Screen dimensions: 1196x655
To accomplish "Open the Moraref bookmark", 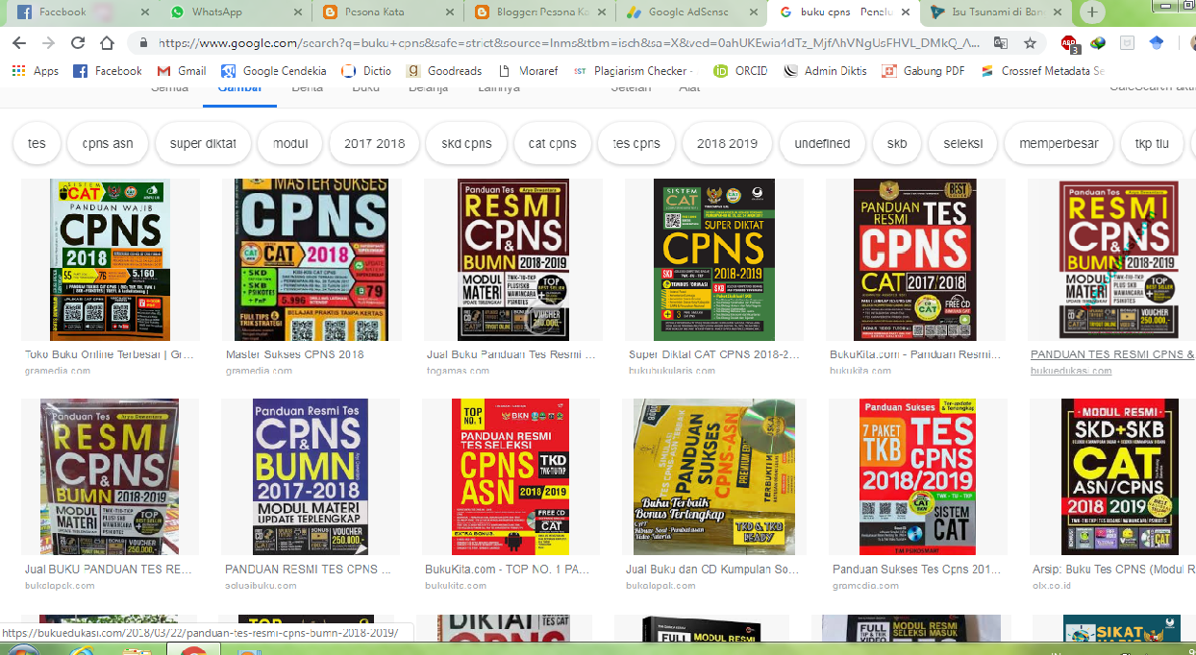I will click(x=528, y=71).
